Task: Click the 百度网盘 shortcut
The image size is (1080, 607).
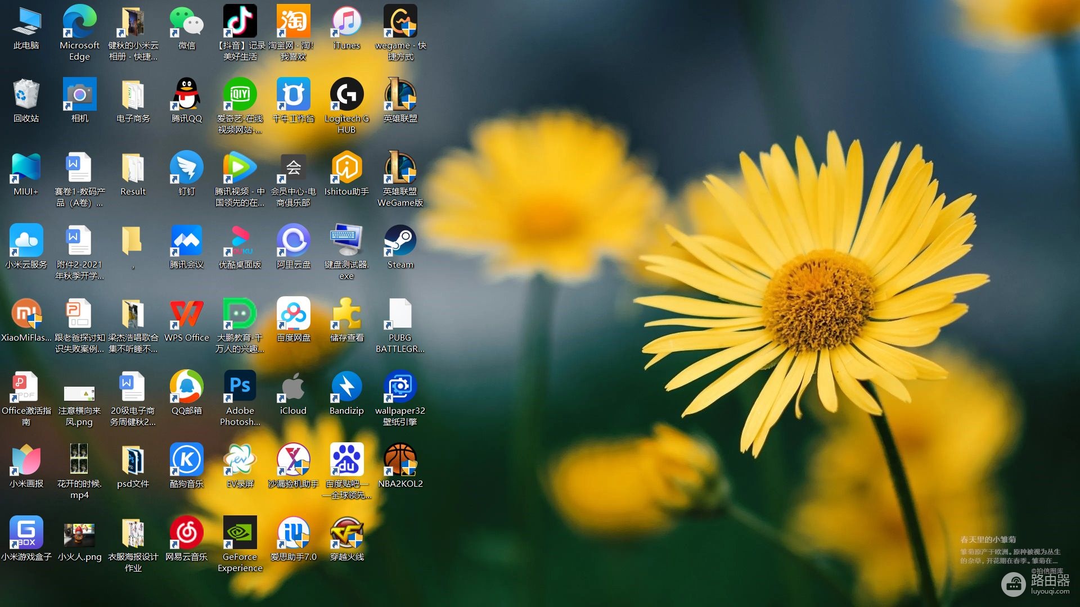Action: (x=293, y=320)
